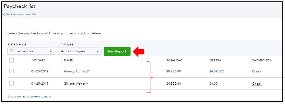
Task: Sort by TOTAL PAY column header
Action: 174,61
